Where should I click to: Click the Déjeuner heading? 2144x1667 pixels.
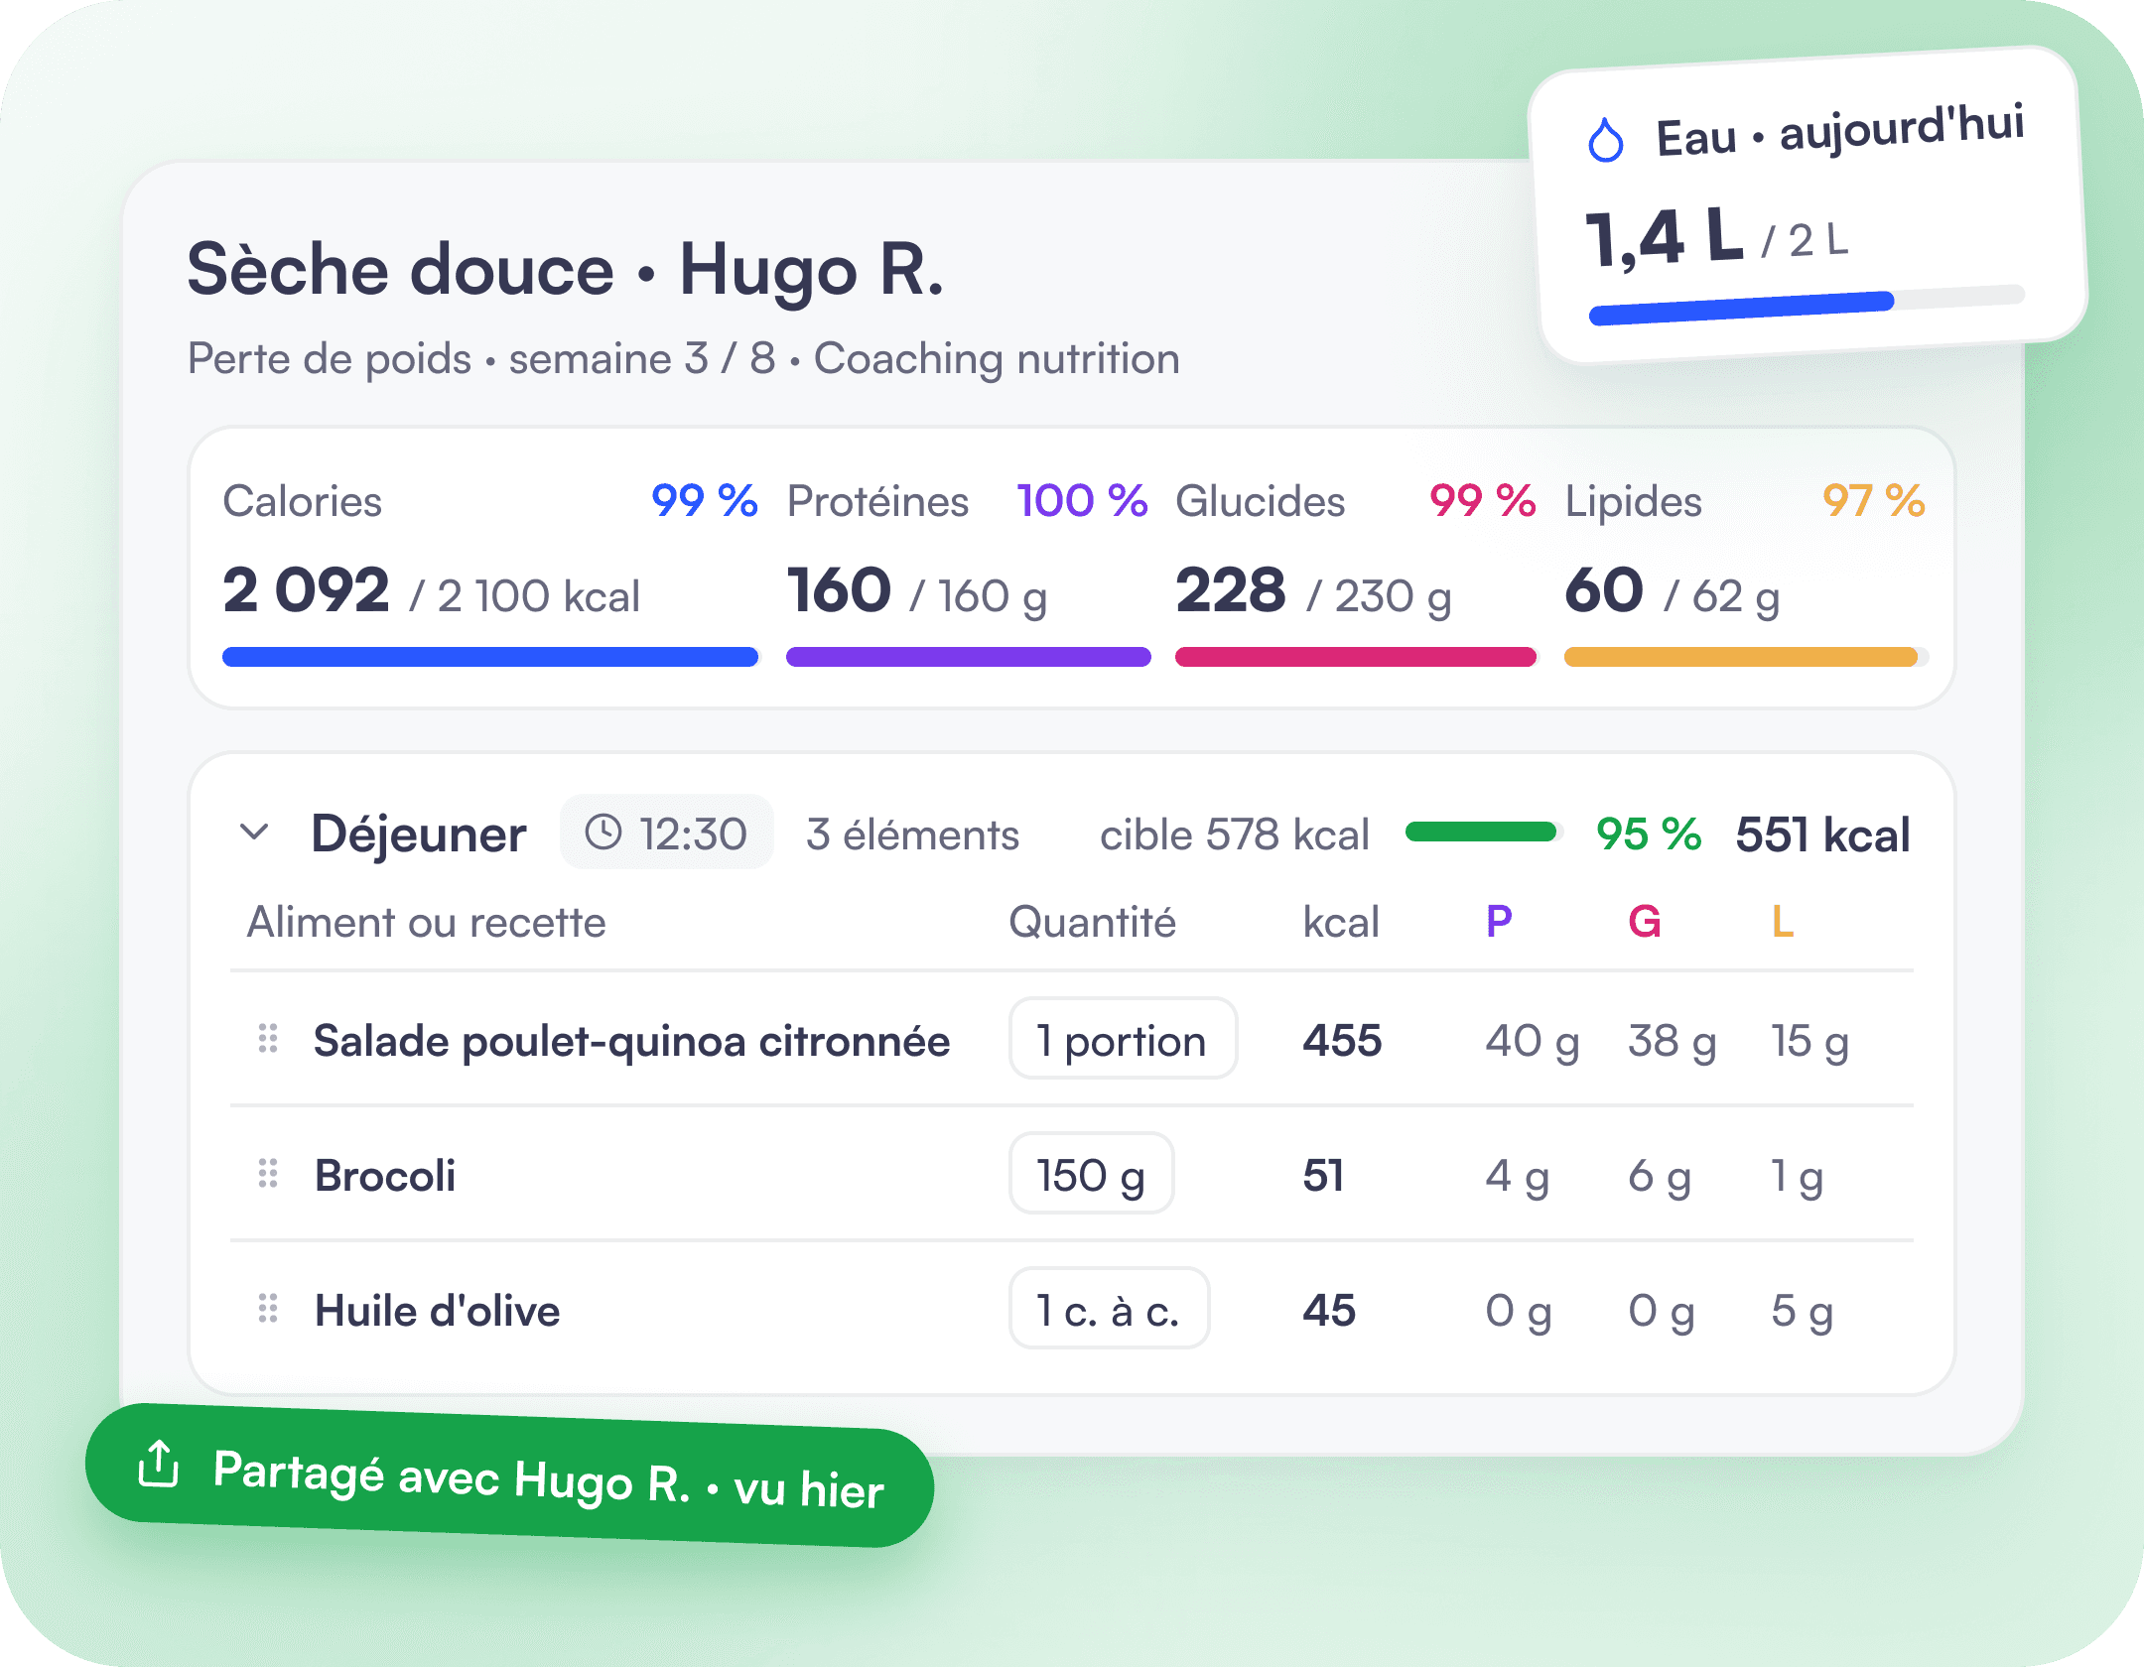click(x=418, y=834)
